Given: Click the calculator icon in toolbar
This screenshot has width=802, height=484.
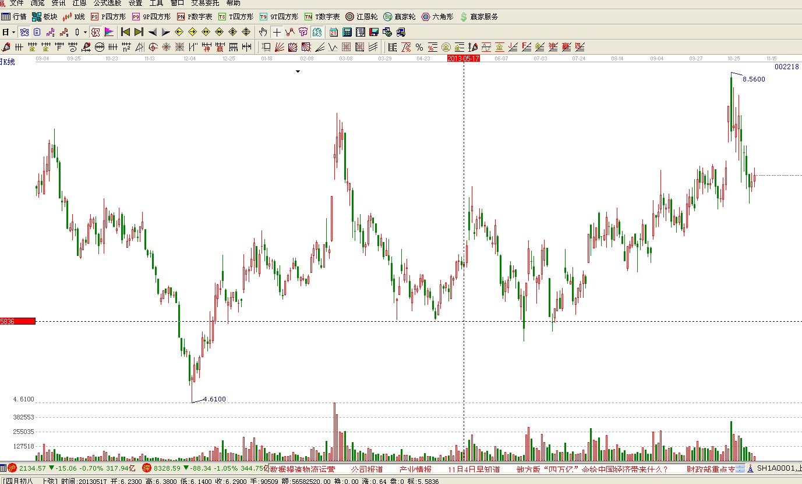Looking at the screenshot, I should pos(347,32).
